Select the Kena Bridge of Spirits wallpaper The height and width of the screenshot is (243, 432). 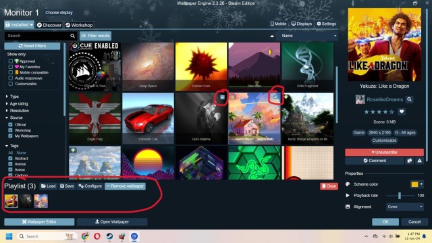tap(308, 119)
